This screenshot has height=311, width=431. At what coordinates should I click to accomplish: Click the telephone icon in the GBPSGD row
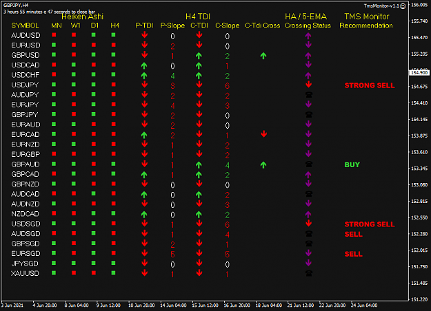coord(309,244)
